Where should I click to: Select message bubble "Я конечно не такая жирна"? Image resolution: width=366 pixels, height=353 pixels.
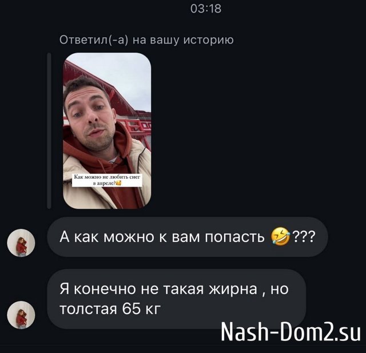[x=177, y=299]
